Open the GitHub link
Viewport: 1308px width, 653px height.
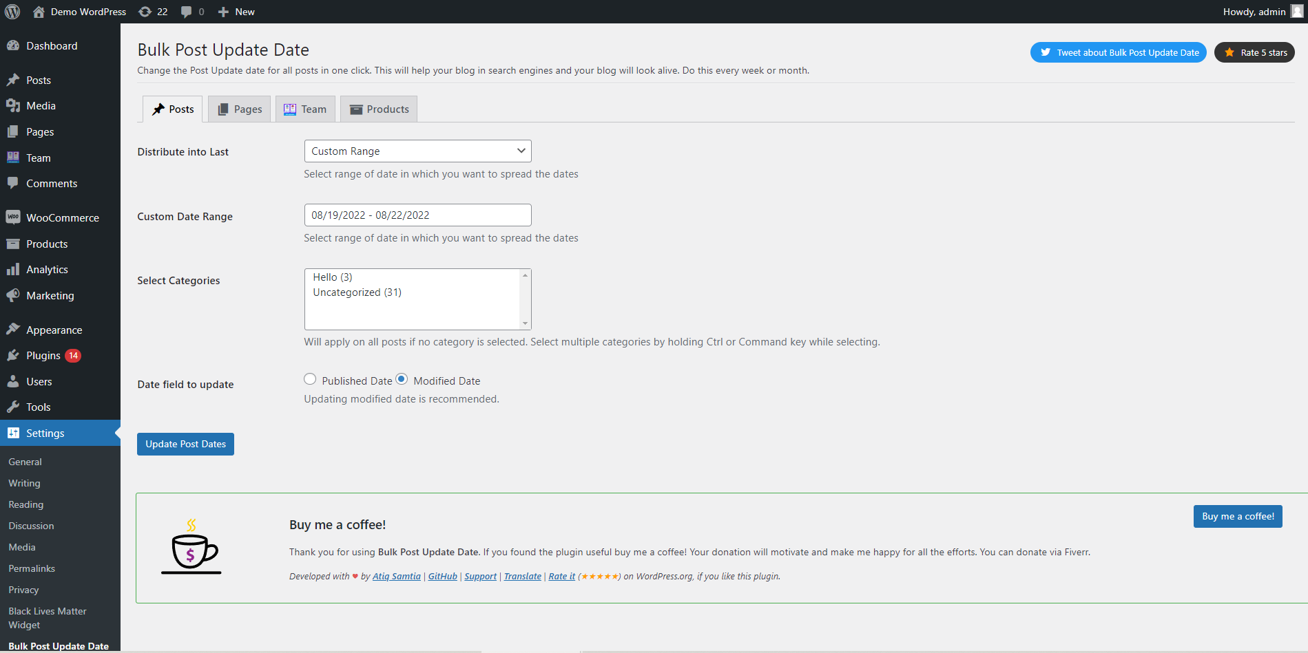442,577
